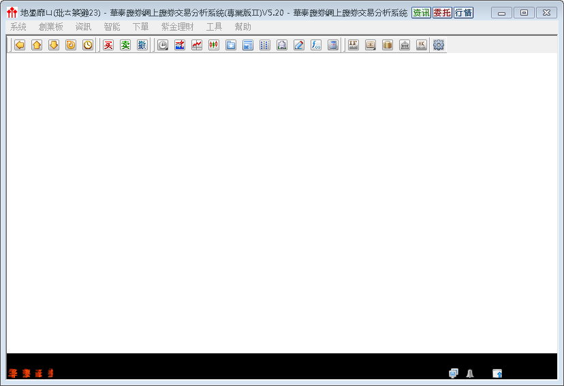
Task: Click the blue 撤 (cancel order) toolbar button
Action: [x=142, y=45]
